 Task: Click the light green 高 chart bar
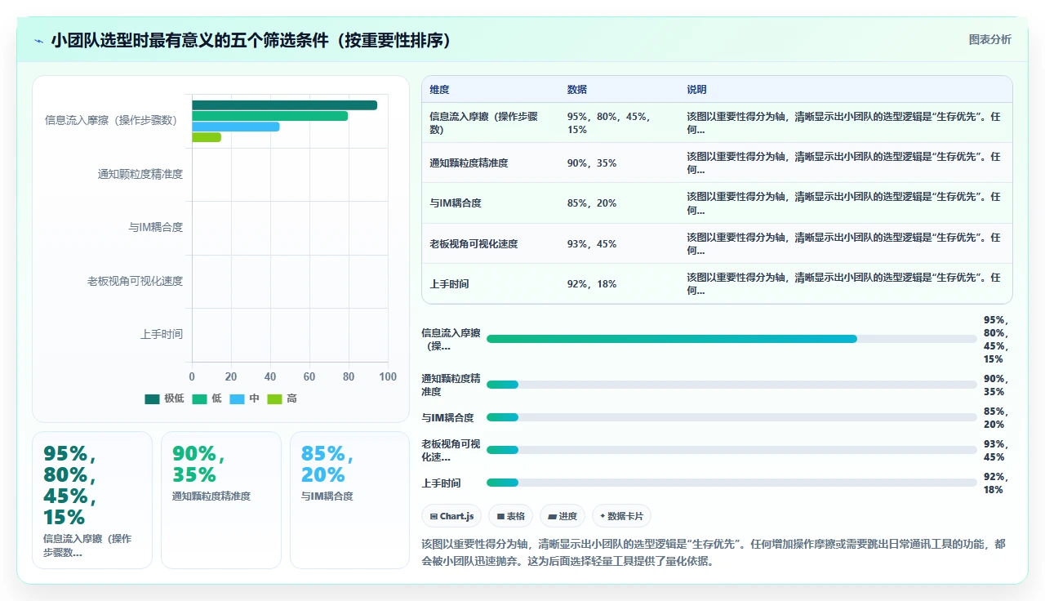click(207, 137)
